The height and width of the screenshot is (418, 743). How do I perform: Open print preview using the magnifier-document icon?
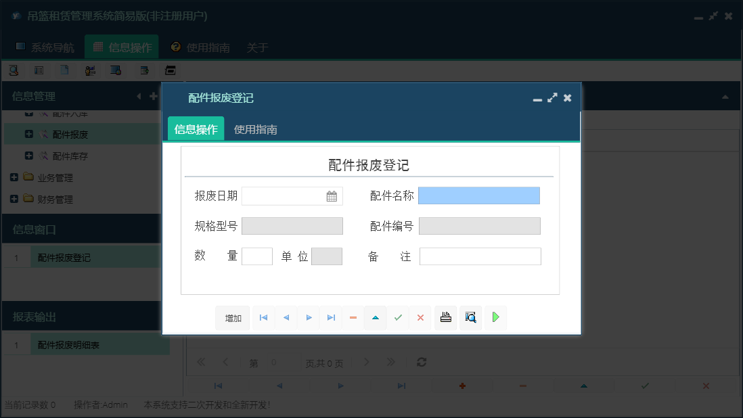470,317
